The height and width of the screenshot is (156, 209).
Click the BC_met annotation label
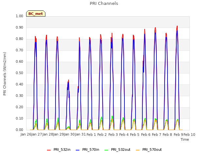(x=36, y=14)
